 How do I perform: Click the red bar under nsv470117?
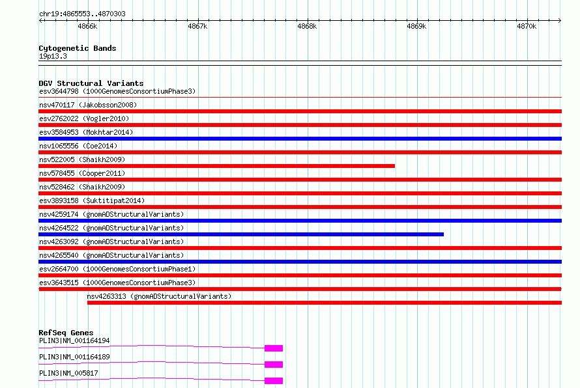tap(300, 111)
